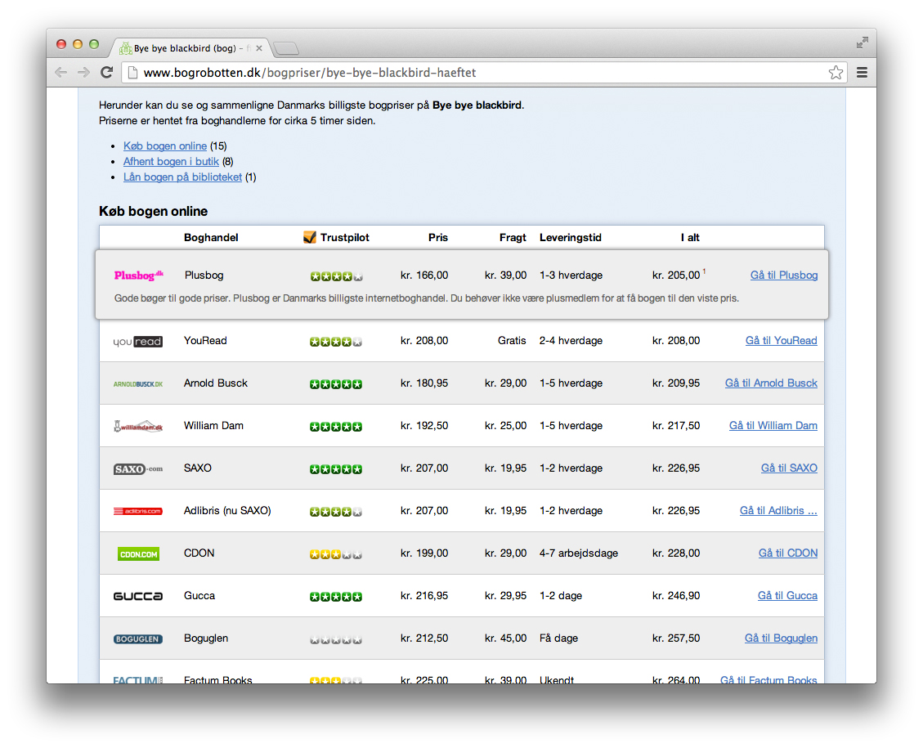
Task: Click the Gucca store logo
Action: coord(138,596)
